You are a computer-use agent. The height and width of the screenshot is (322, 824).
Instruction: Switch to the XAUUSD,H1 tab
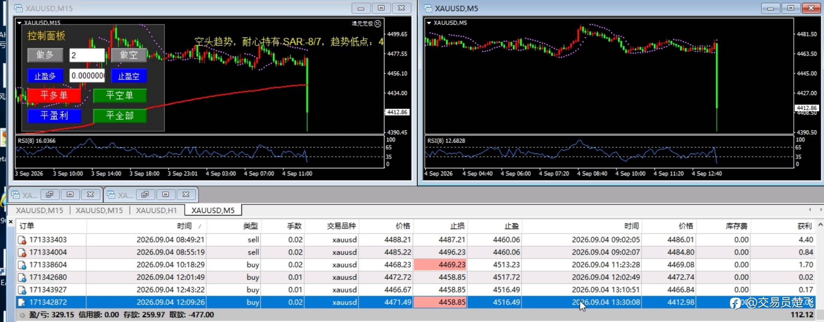tap(157, 210)
